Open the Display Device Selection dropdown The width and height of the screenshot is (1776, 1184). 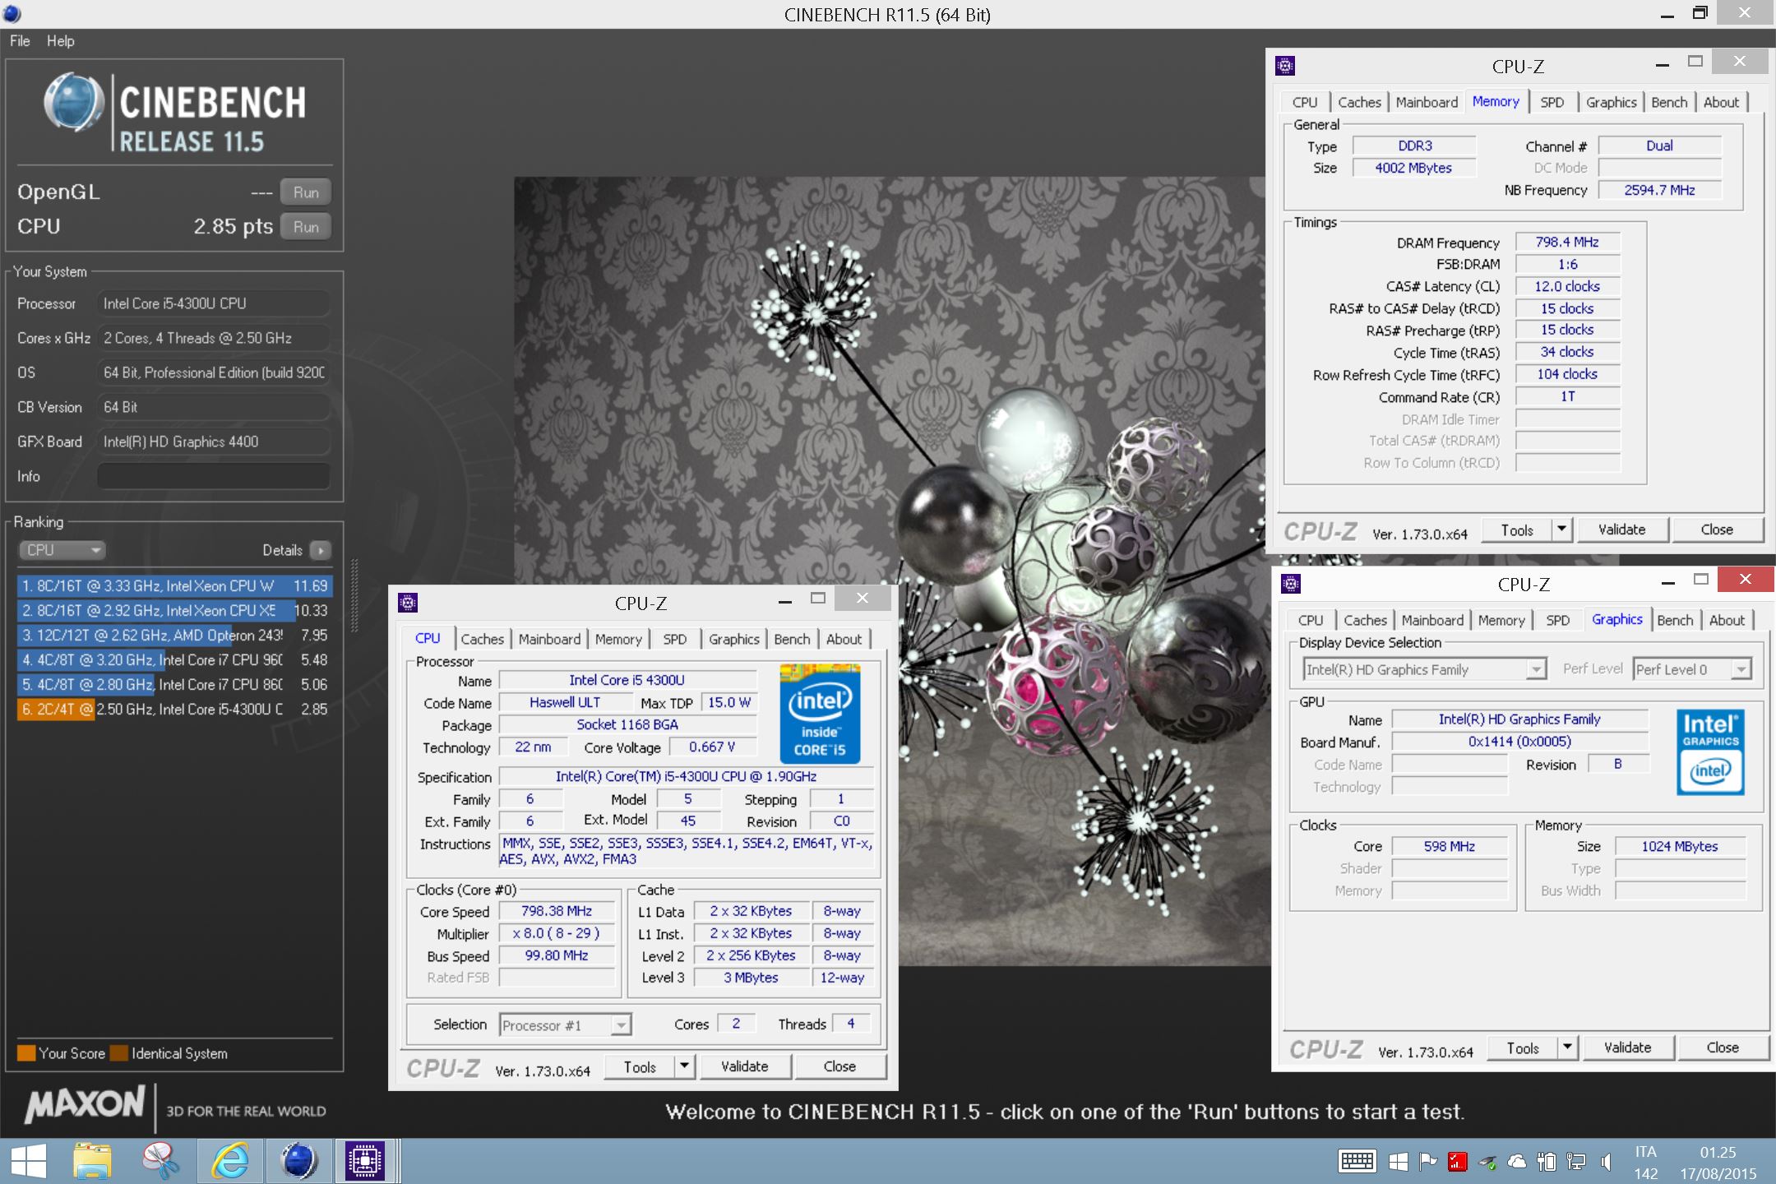pos(1425,669)
